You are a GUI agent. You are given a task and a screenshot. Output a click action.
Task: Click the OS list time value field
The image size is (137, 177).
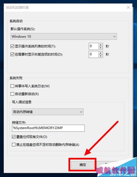click(x=94, y=46)
